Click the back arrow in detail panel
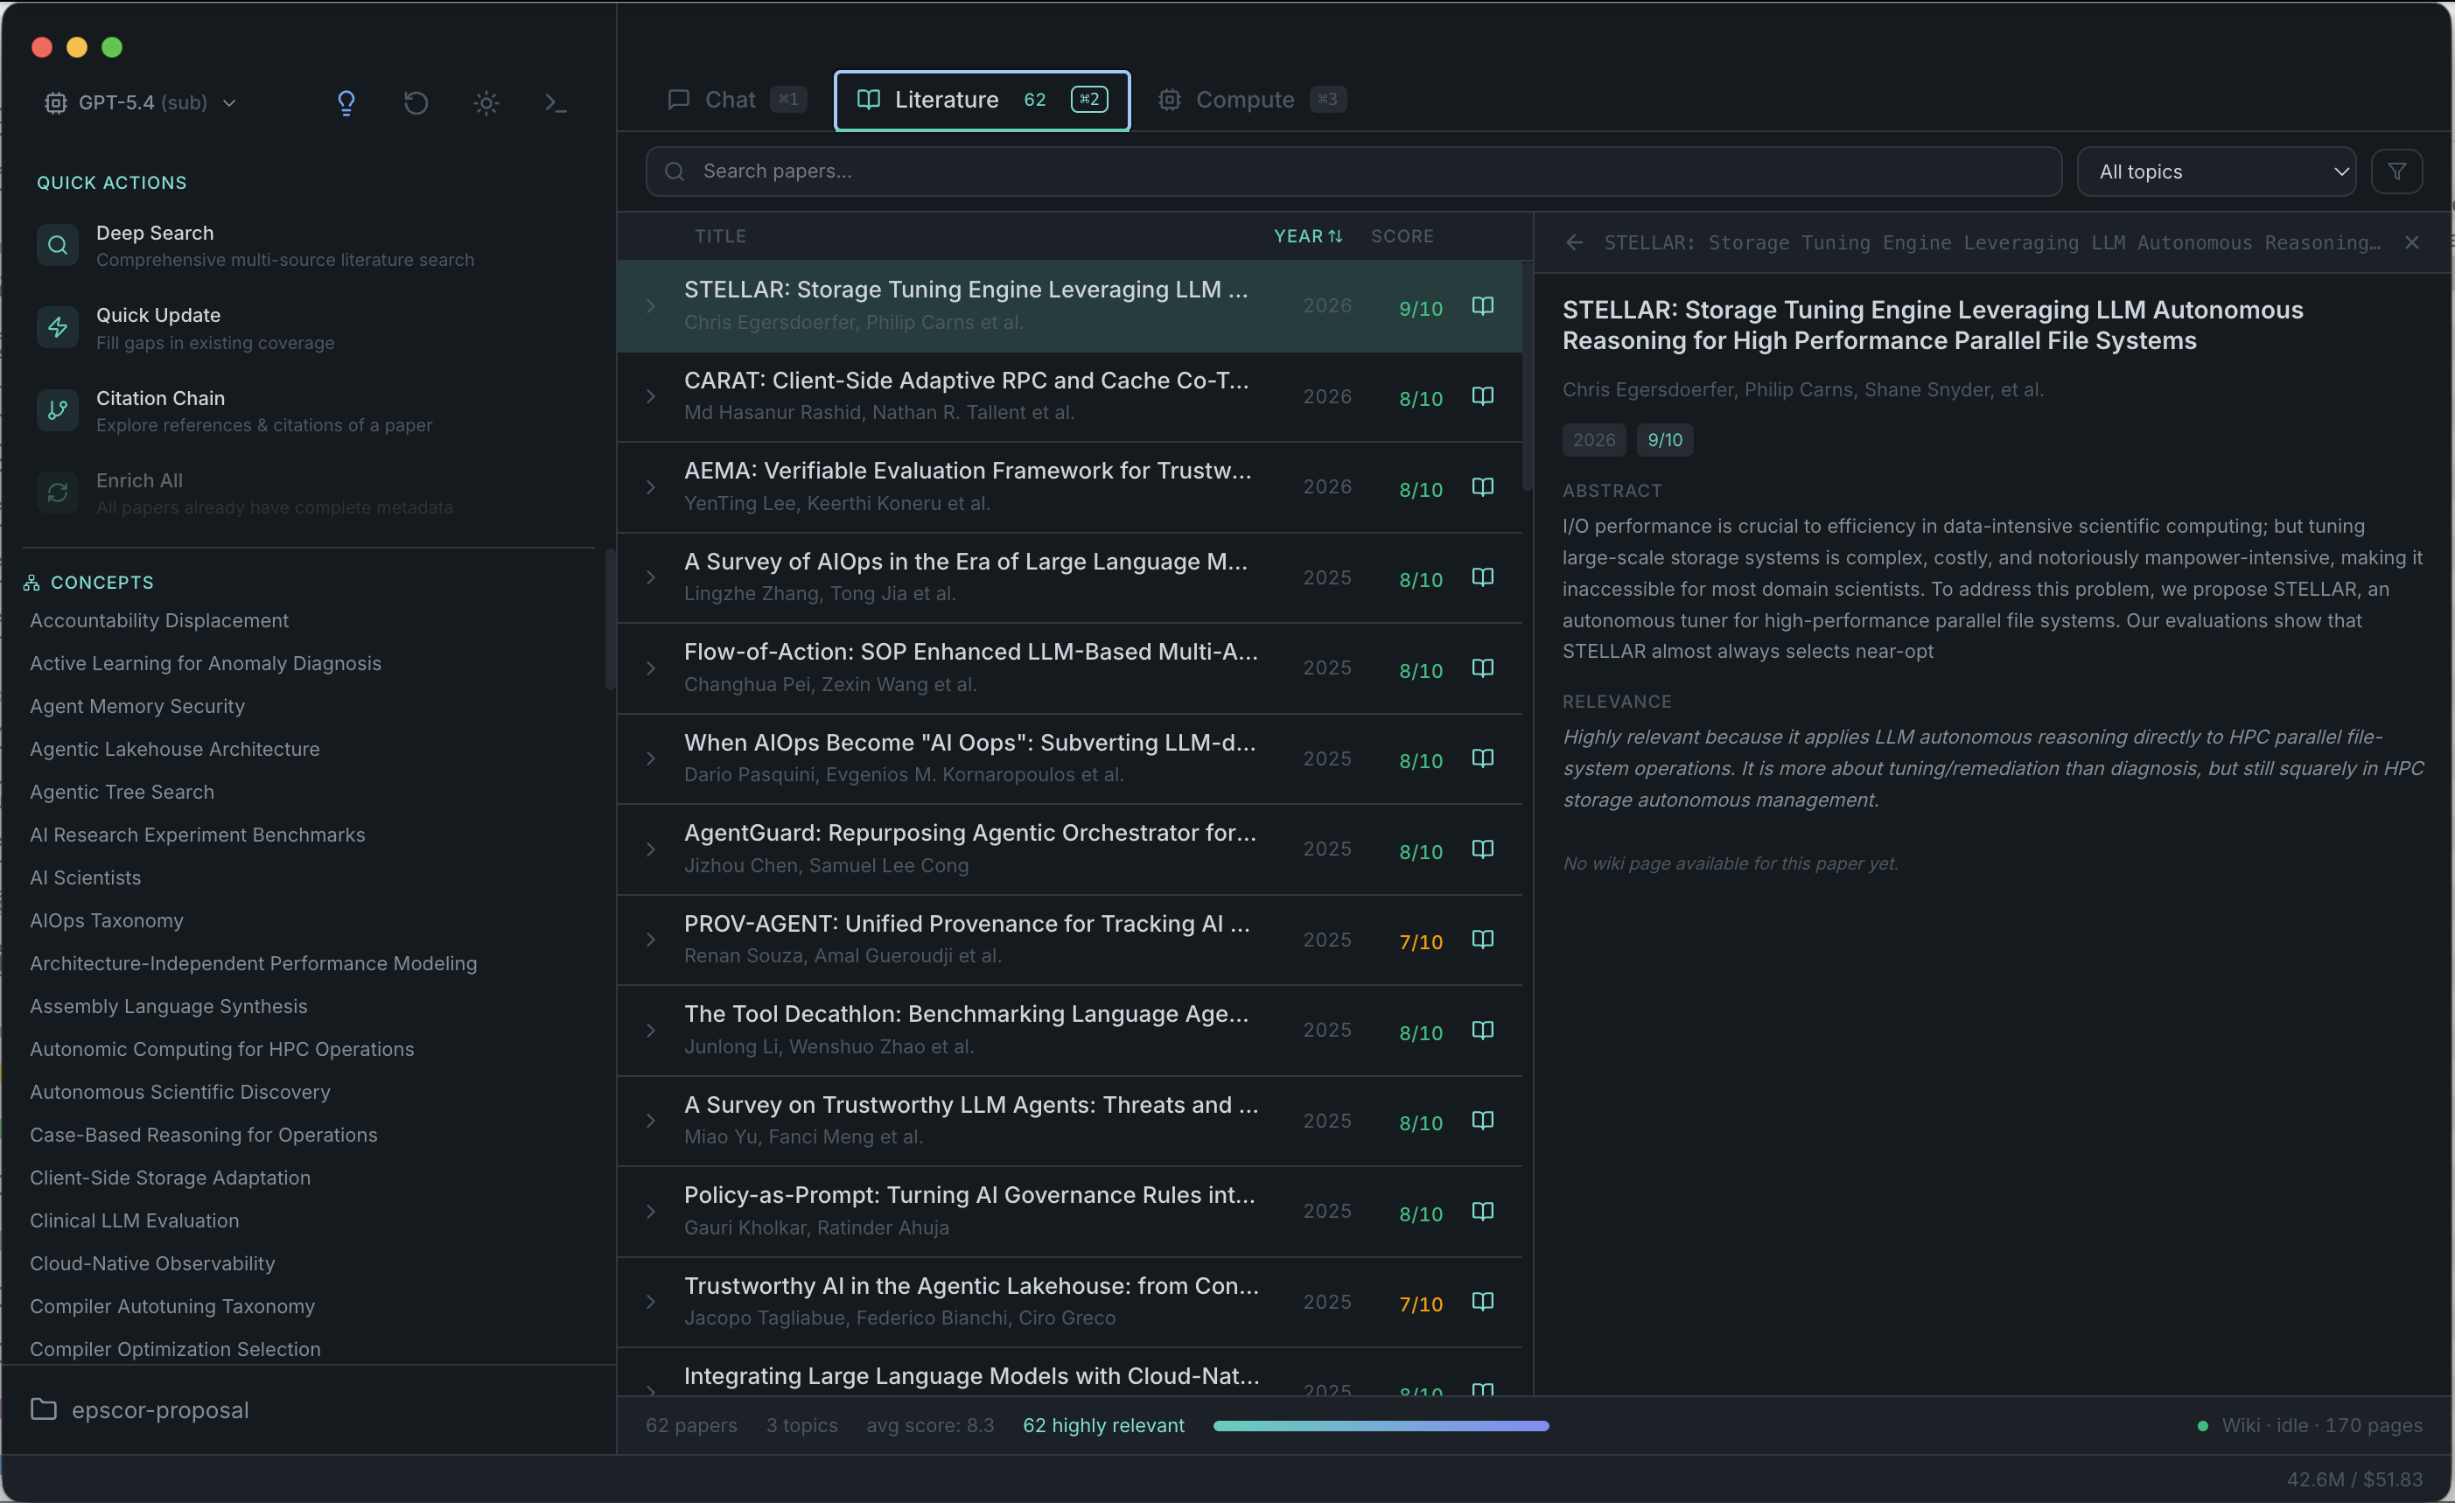Screen dimensions: 2455x1503 click(1574, 243)
